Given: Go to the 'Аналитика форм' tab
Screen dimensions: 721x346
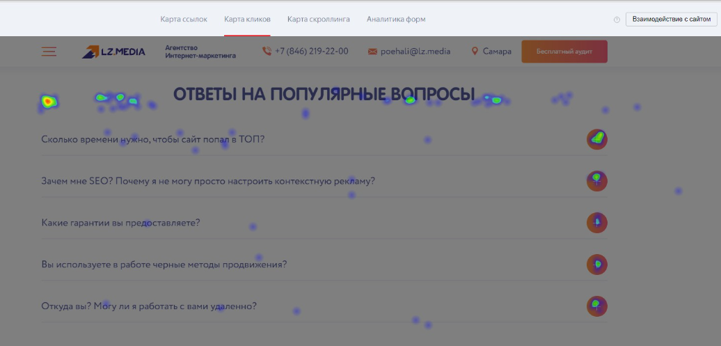Looking at the screenshot, I should [396, 19].
